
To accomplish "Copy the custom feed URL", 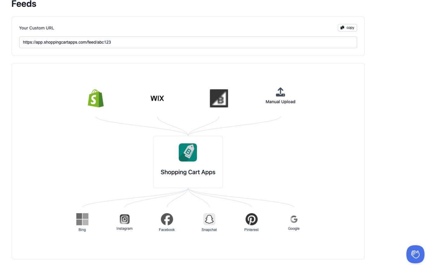I will coord(347,27).
